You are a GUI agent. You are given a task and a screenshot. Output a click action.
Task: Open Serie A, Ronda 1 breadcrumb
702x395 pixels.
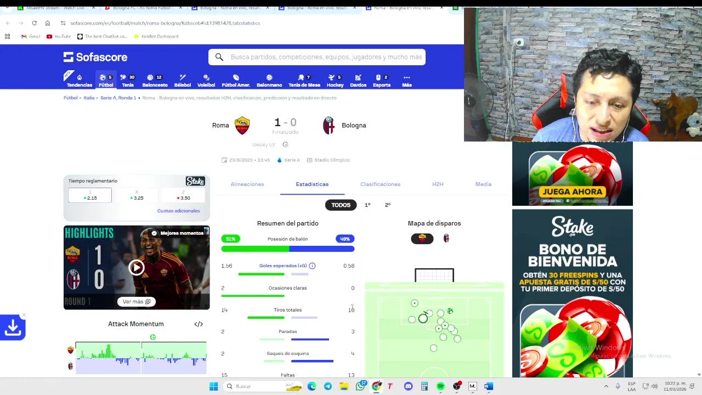[118, 98]
